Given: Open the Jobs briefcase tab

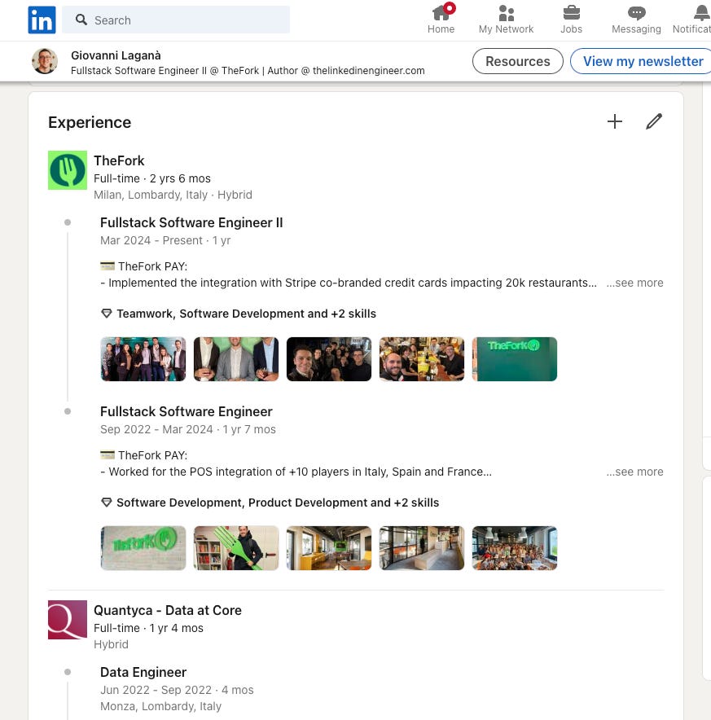Looking at the screenshot, I should coord(572,19).
